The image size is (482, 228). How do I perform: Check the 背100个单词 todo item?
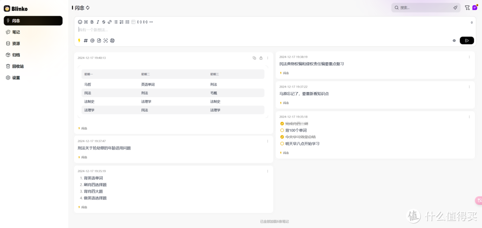coord(282,131)
